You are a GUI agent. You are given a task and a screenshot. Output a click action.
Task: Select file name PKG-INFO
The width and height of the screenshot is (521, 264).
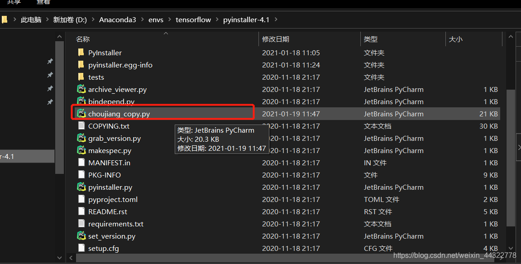coord(104,175)
